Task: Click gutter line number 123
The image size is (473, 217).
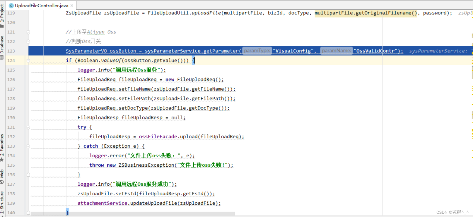Action: click(x=11, y=51)
